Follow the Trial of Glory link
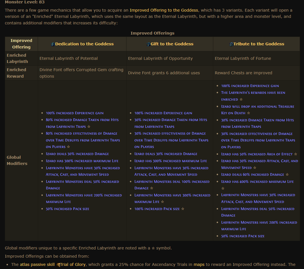This screenshot has height=269, width=304. [73, 264]
